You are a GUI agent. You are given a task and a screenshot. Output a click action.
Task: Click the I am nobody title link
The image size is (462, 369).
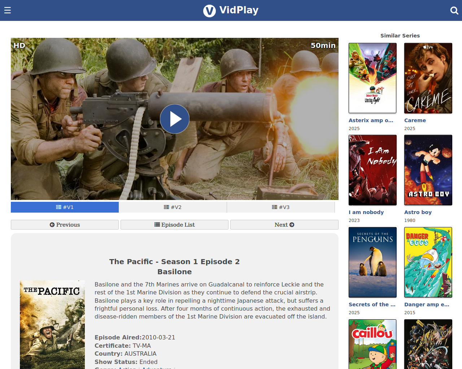pyautogui.click(x=366, y=212)
